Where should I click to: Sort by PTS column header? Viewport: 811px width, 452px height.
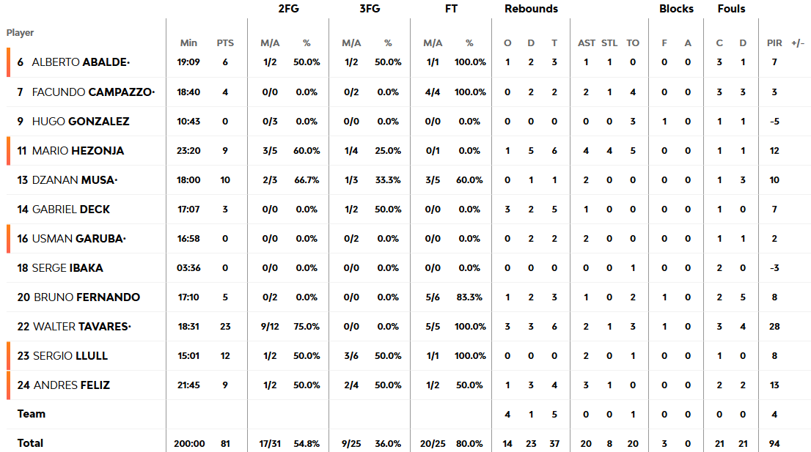pos(225,43)
